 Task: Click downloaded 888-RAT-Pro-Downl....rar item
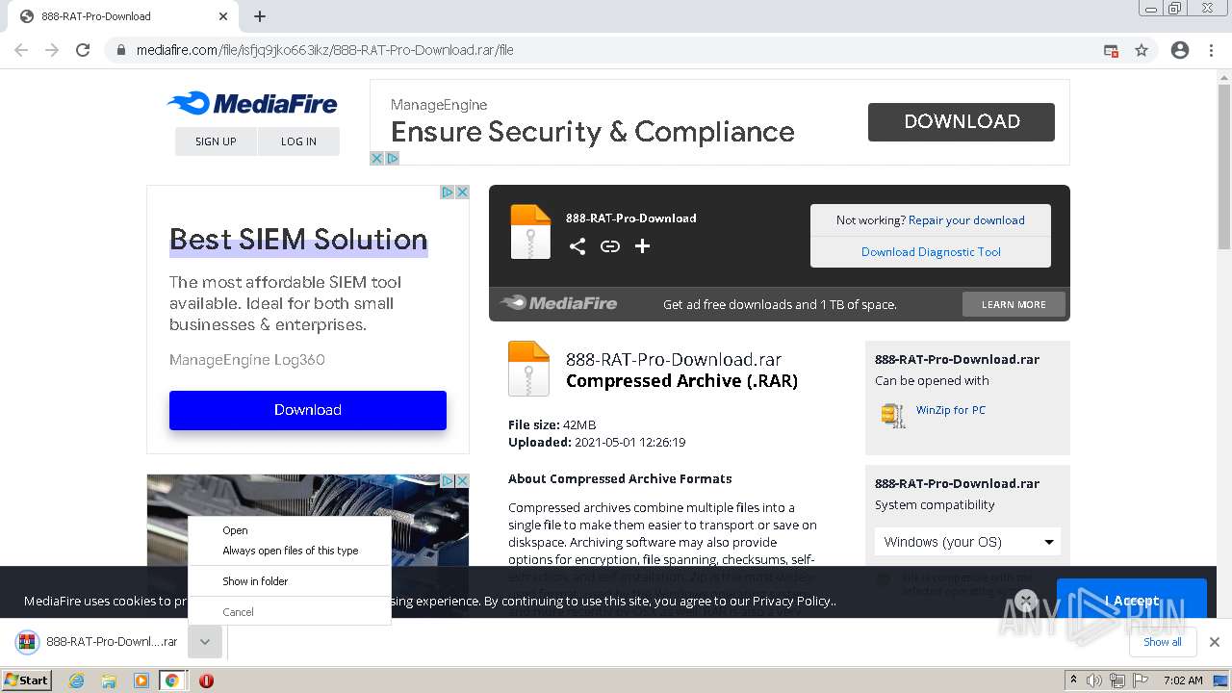pyautogui.click(x=98, y=642)
